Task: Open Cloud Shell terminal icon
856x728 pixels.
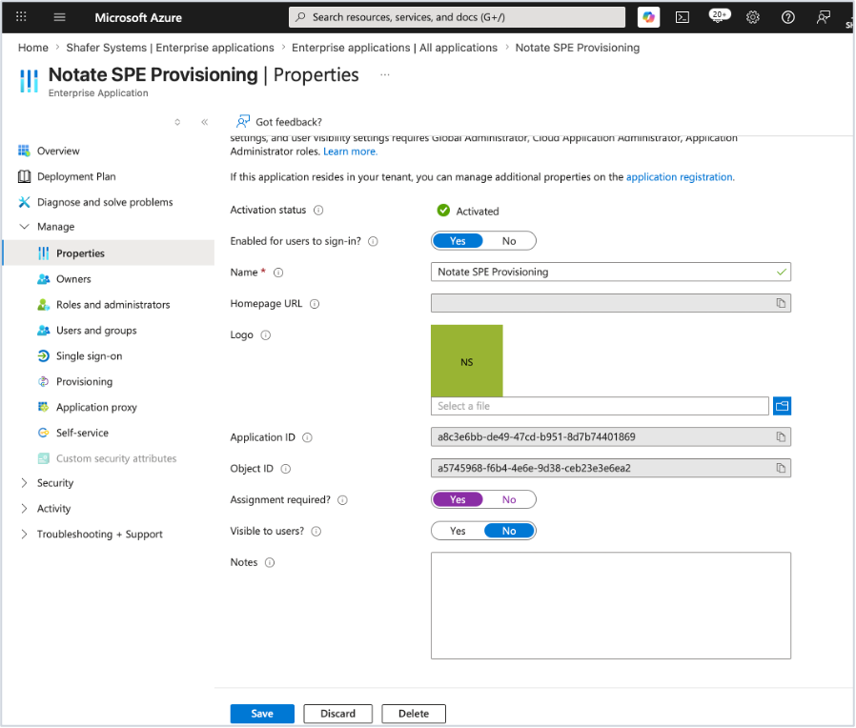Action: coord(683,17)
